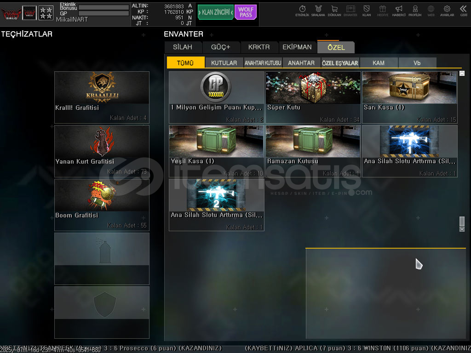Filter by ANAHTAR KUTUSU sub-tab
The image size is (471, 353).
[x=263, y=63]
